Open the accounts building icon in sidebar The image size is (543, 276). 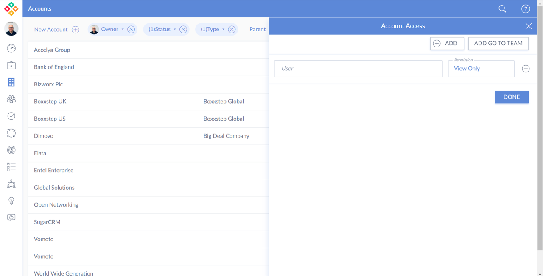point(11,82)
